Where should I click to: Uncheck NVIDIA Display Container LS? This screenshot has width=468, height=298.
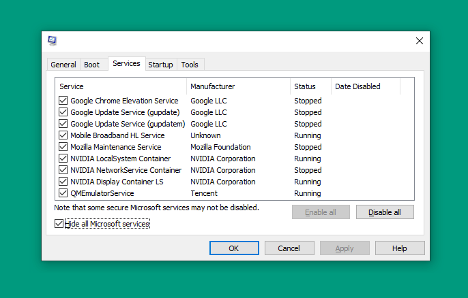click(63, 181)
